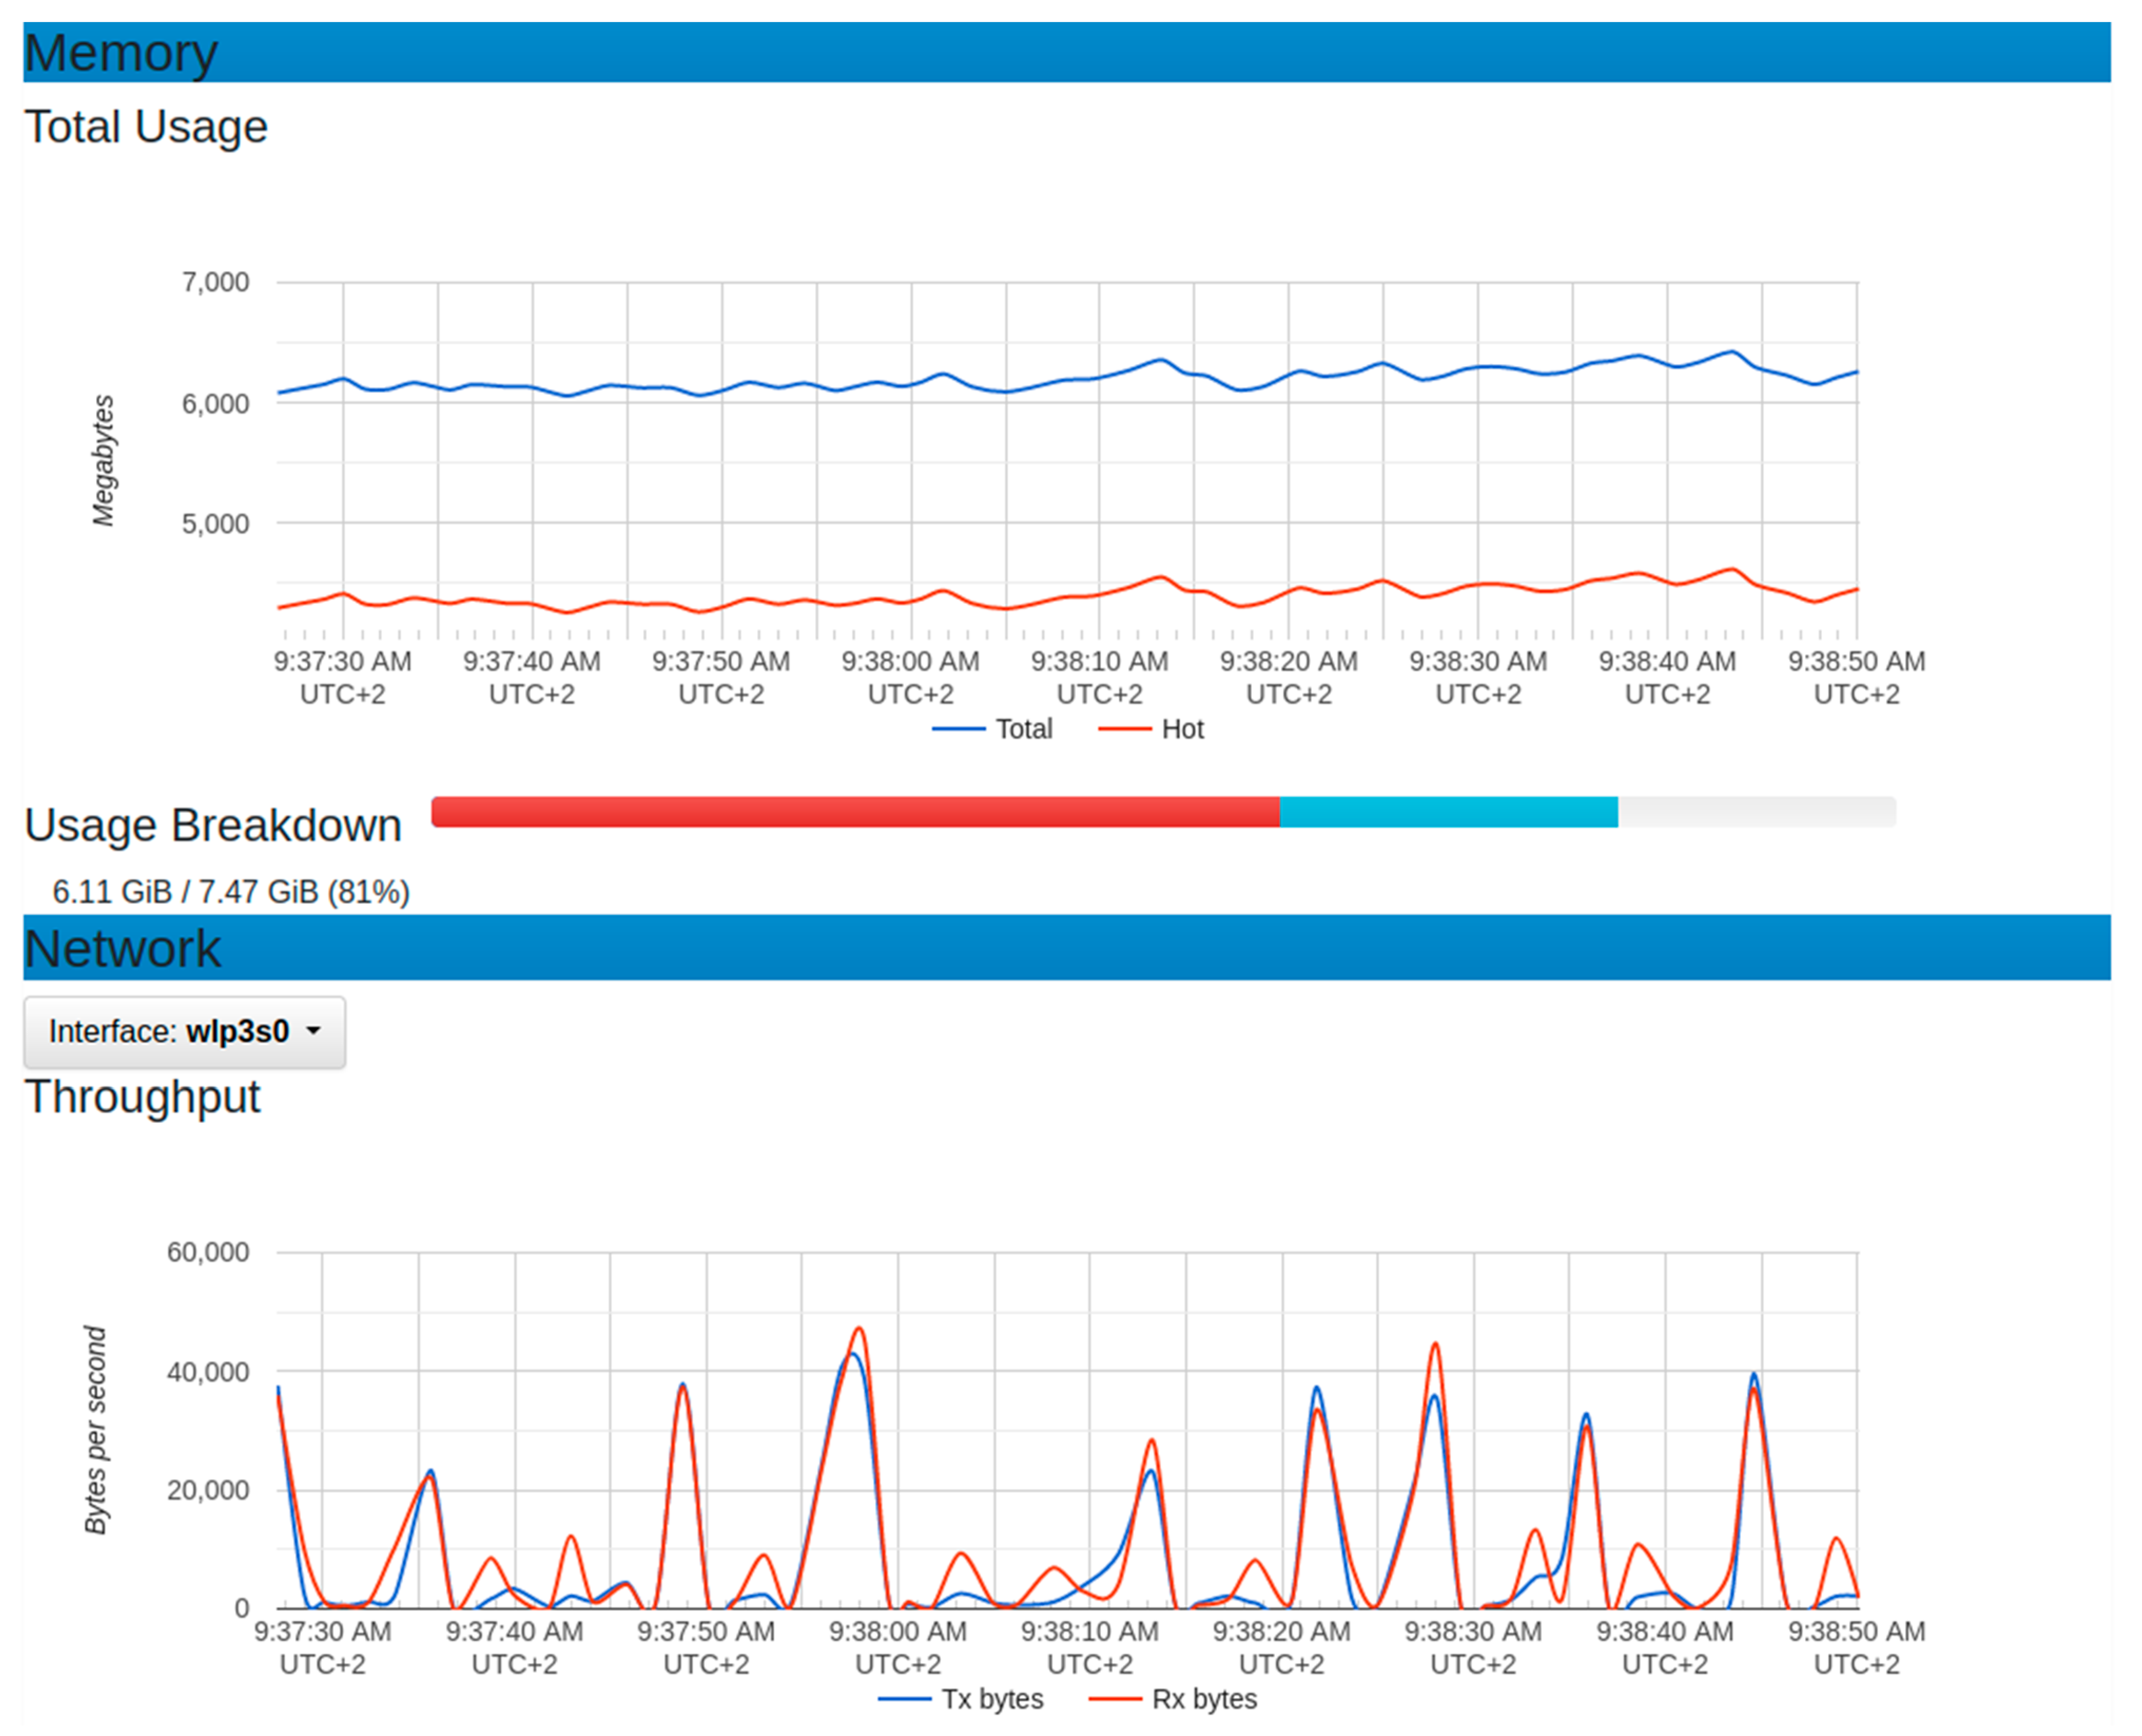Select the Hot legend label
This screenshot has width=2142, height=1736.
(x=1183, y=730)
